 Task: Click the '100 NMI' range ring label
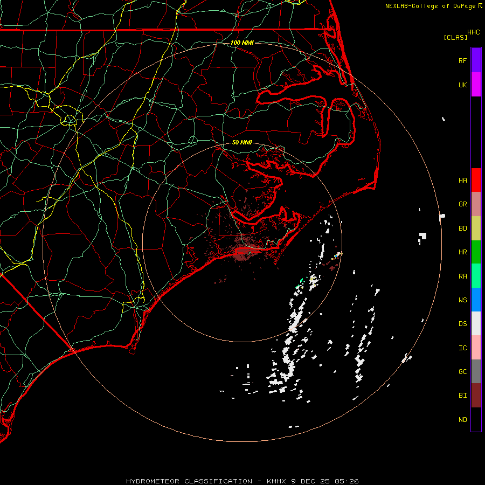pyautogui.click(x=242, y=43)
